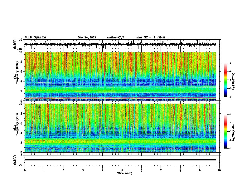This screenshot has width=247, height=191.
Task: Click the "ch.3(V)" axis label
Action: [15, 160]
